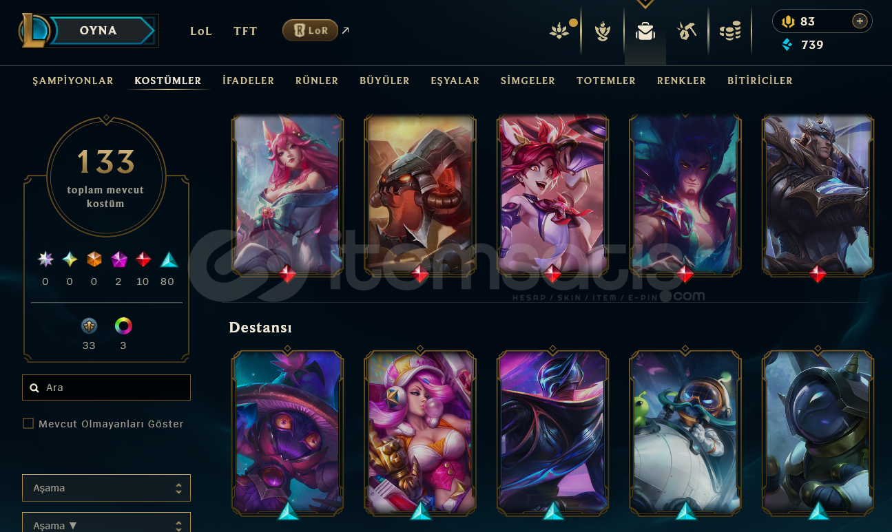
Task: Go to the SİMGELER tab
Action: (x=528, y=81)
